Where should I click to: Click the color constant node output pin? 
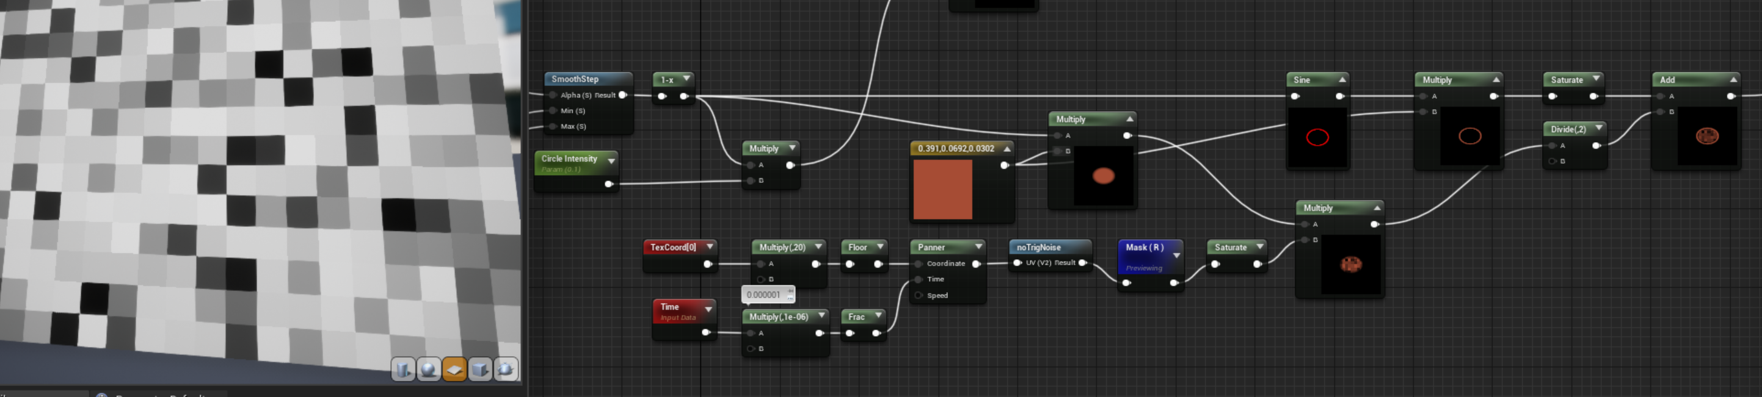[x=1004, y=165]
